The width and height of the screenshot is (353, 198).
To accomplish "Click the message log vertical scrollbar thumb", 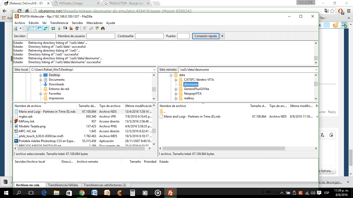I will pyautogui.click(x=316, y=58).
